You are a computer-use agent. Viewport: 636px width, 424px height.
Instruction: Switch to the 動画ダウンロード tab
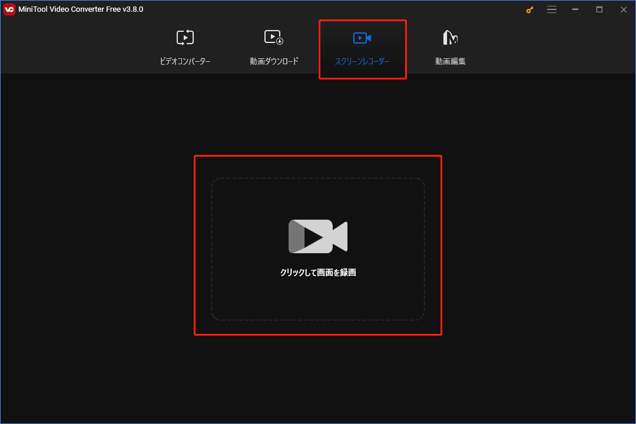pos(274,48)
